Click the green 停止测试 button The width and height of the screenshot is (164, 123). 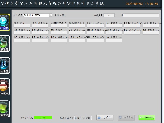pos(147,118)
